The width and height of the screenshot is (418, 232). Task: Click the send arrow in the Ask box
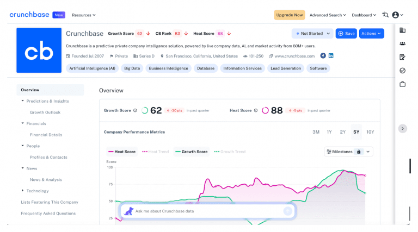tap(287, 211)
